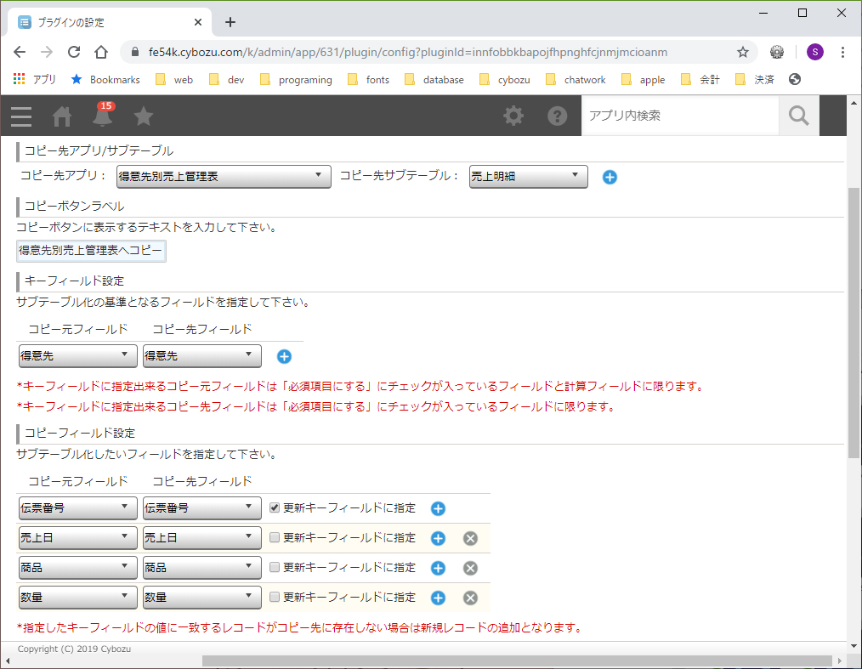Click the copy button label text field

pos(91,251)
